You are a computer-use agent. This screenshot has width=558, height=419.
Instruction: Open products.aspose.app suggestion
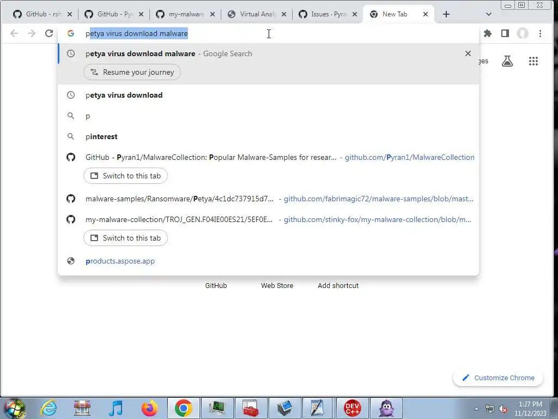point(268,261)
